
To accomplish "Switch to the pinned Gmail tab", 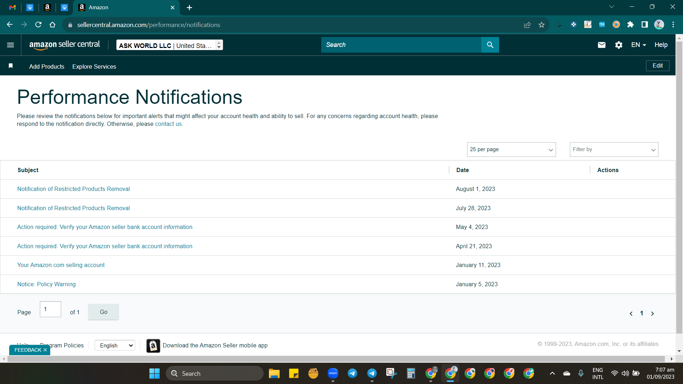I will point(12,7).
